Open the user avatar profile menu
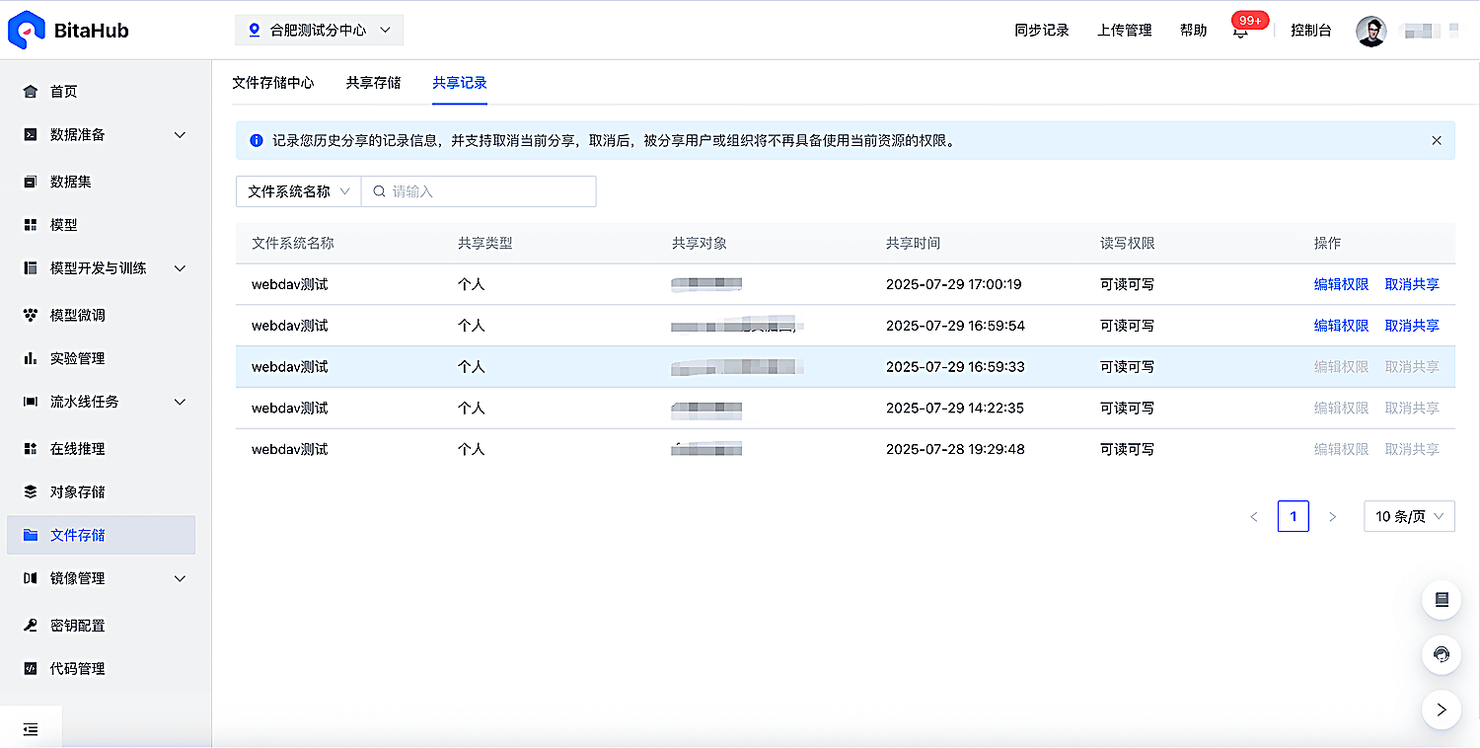This screenshot has width=1480, height=748. point(1371,31)
